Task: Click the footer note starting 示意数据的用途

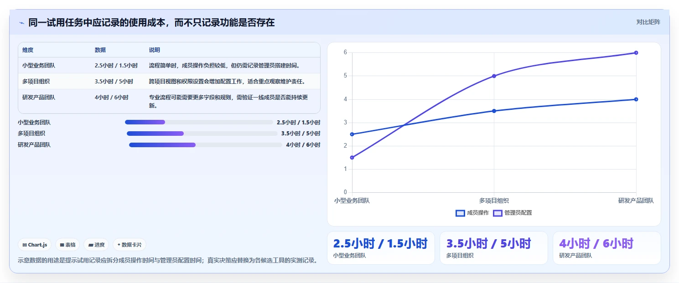Action: [167, 261]
